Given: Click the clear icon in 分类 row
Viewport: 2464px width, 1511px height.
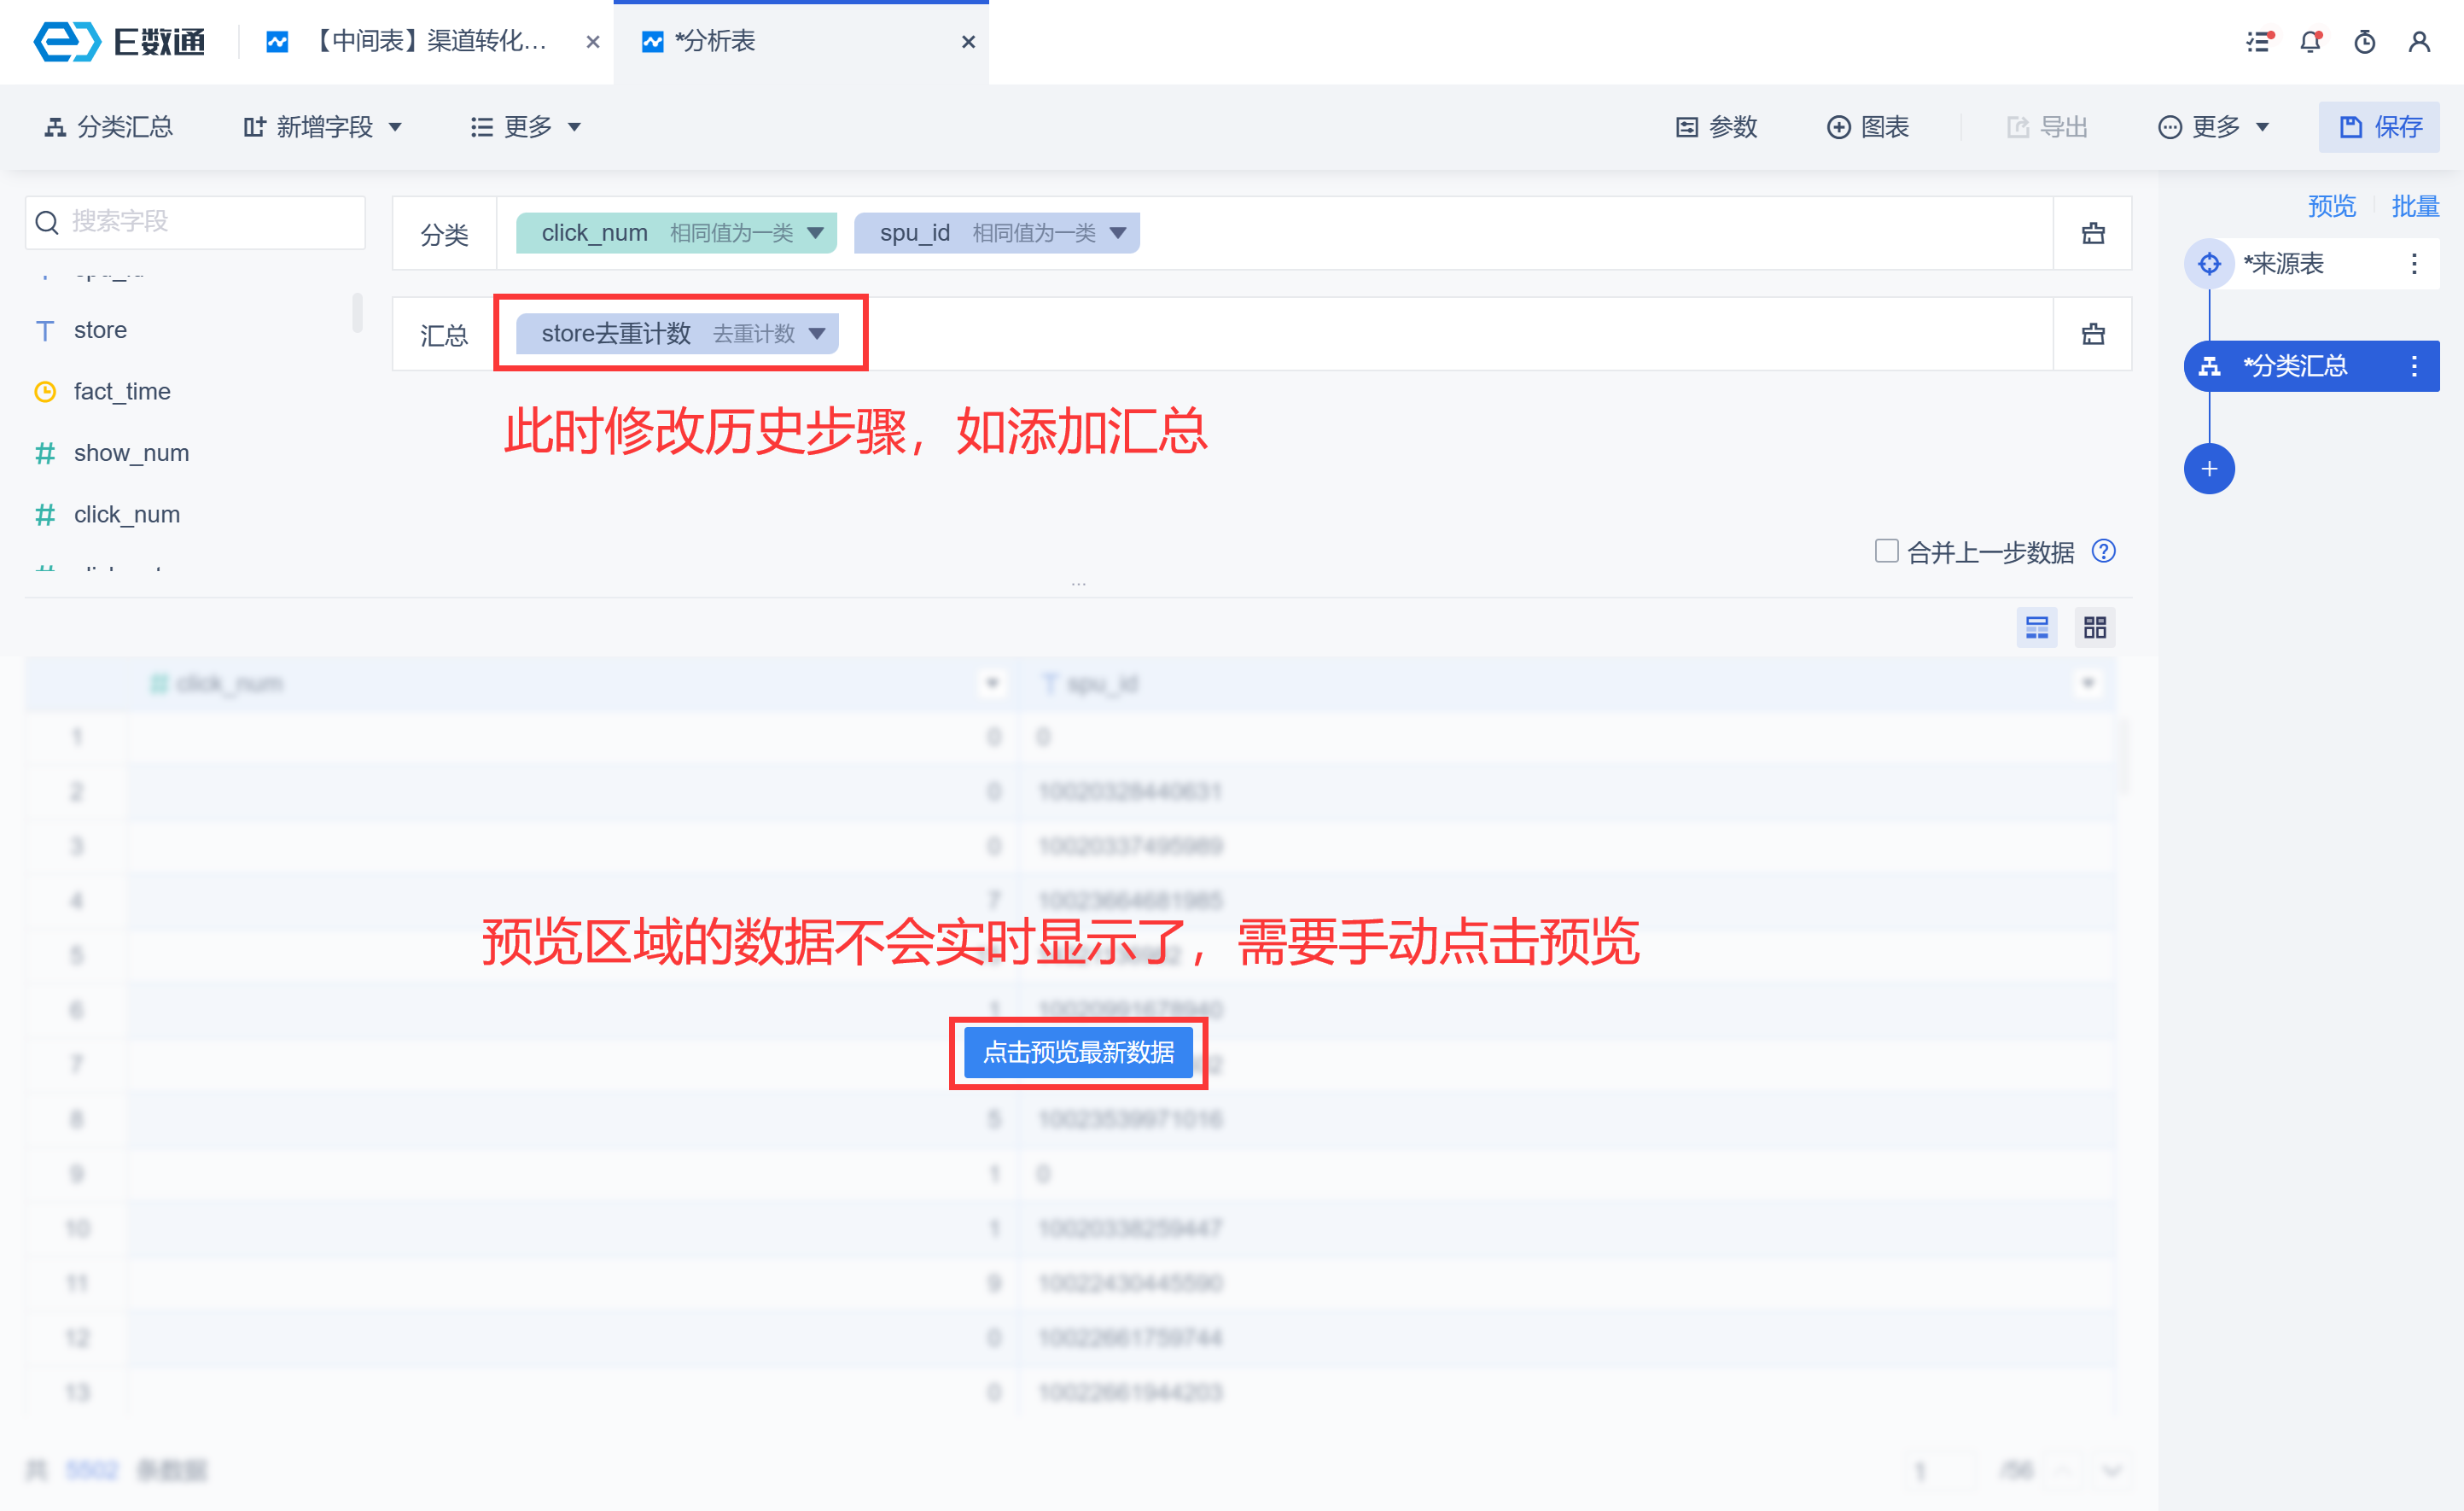Looking at the screenshot, I should [x=2092, y=233].
